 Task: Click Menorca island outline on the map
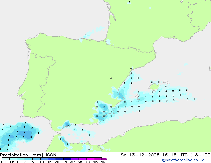[x=166, y=82]
